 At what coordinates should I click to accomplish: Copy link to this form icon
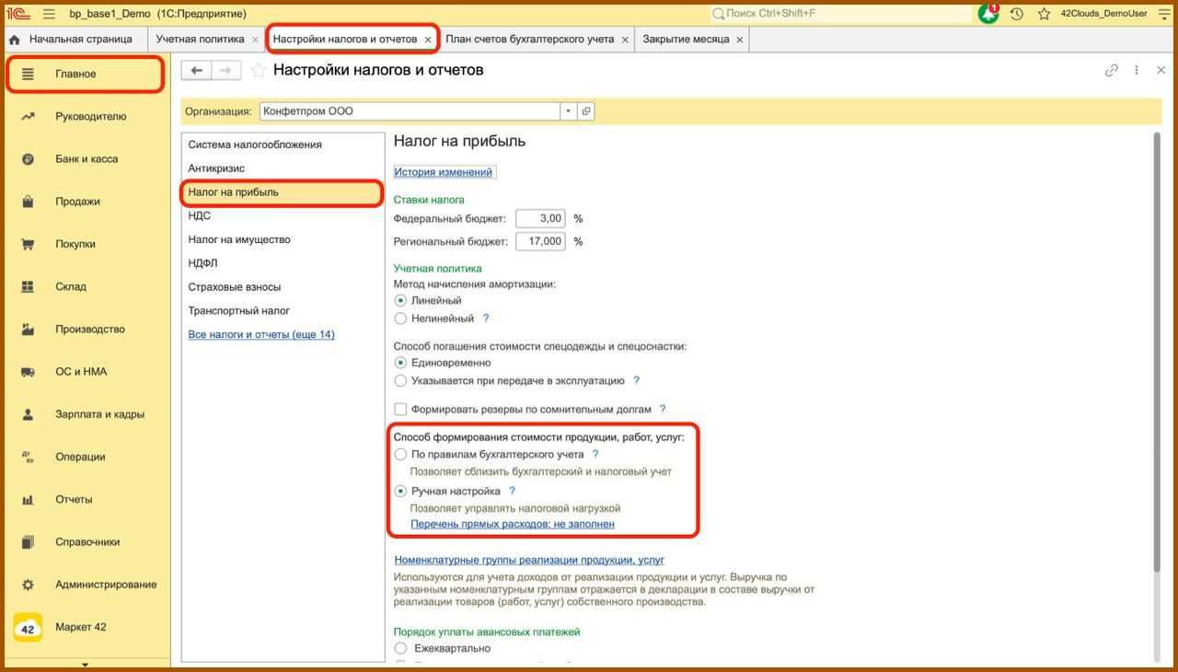click(1112, 70)
